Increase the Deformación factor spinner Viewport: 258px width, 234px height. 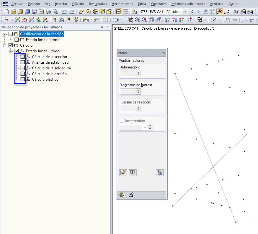pyautogui.click(x=138, y=72)
